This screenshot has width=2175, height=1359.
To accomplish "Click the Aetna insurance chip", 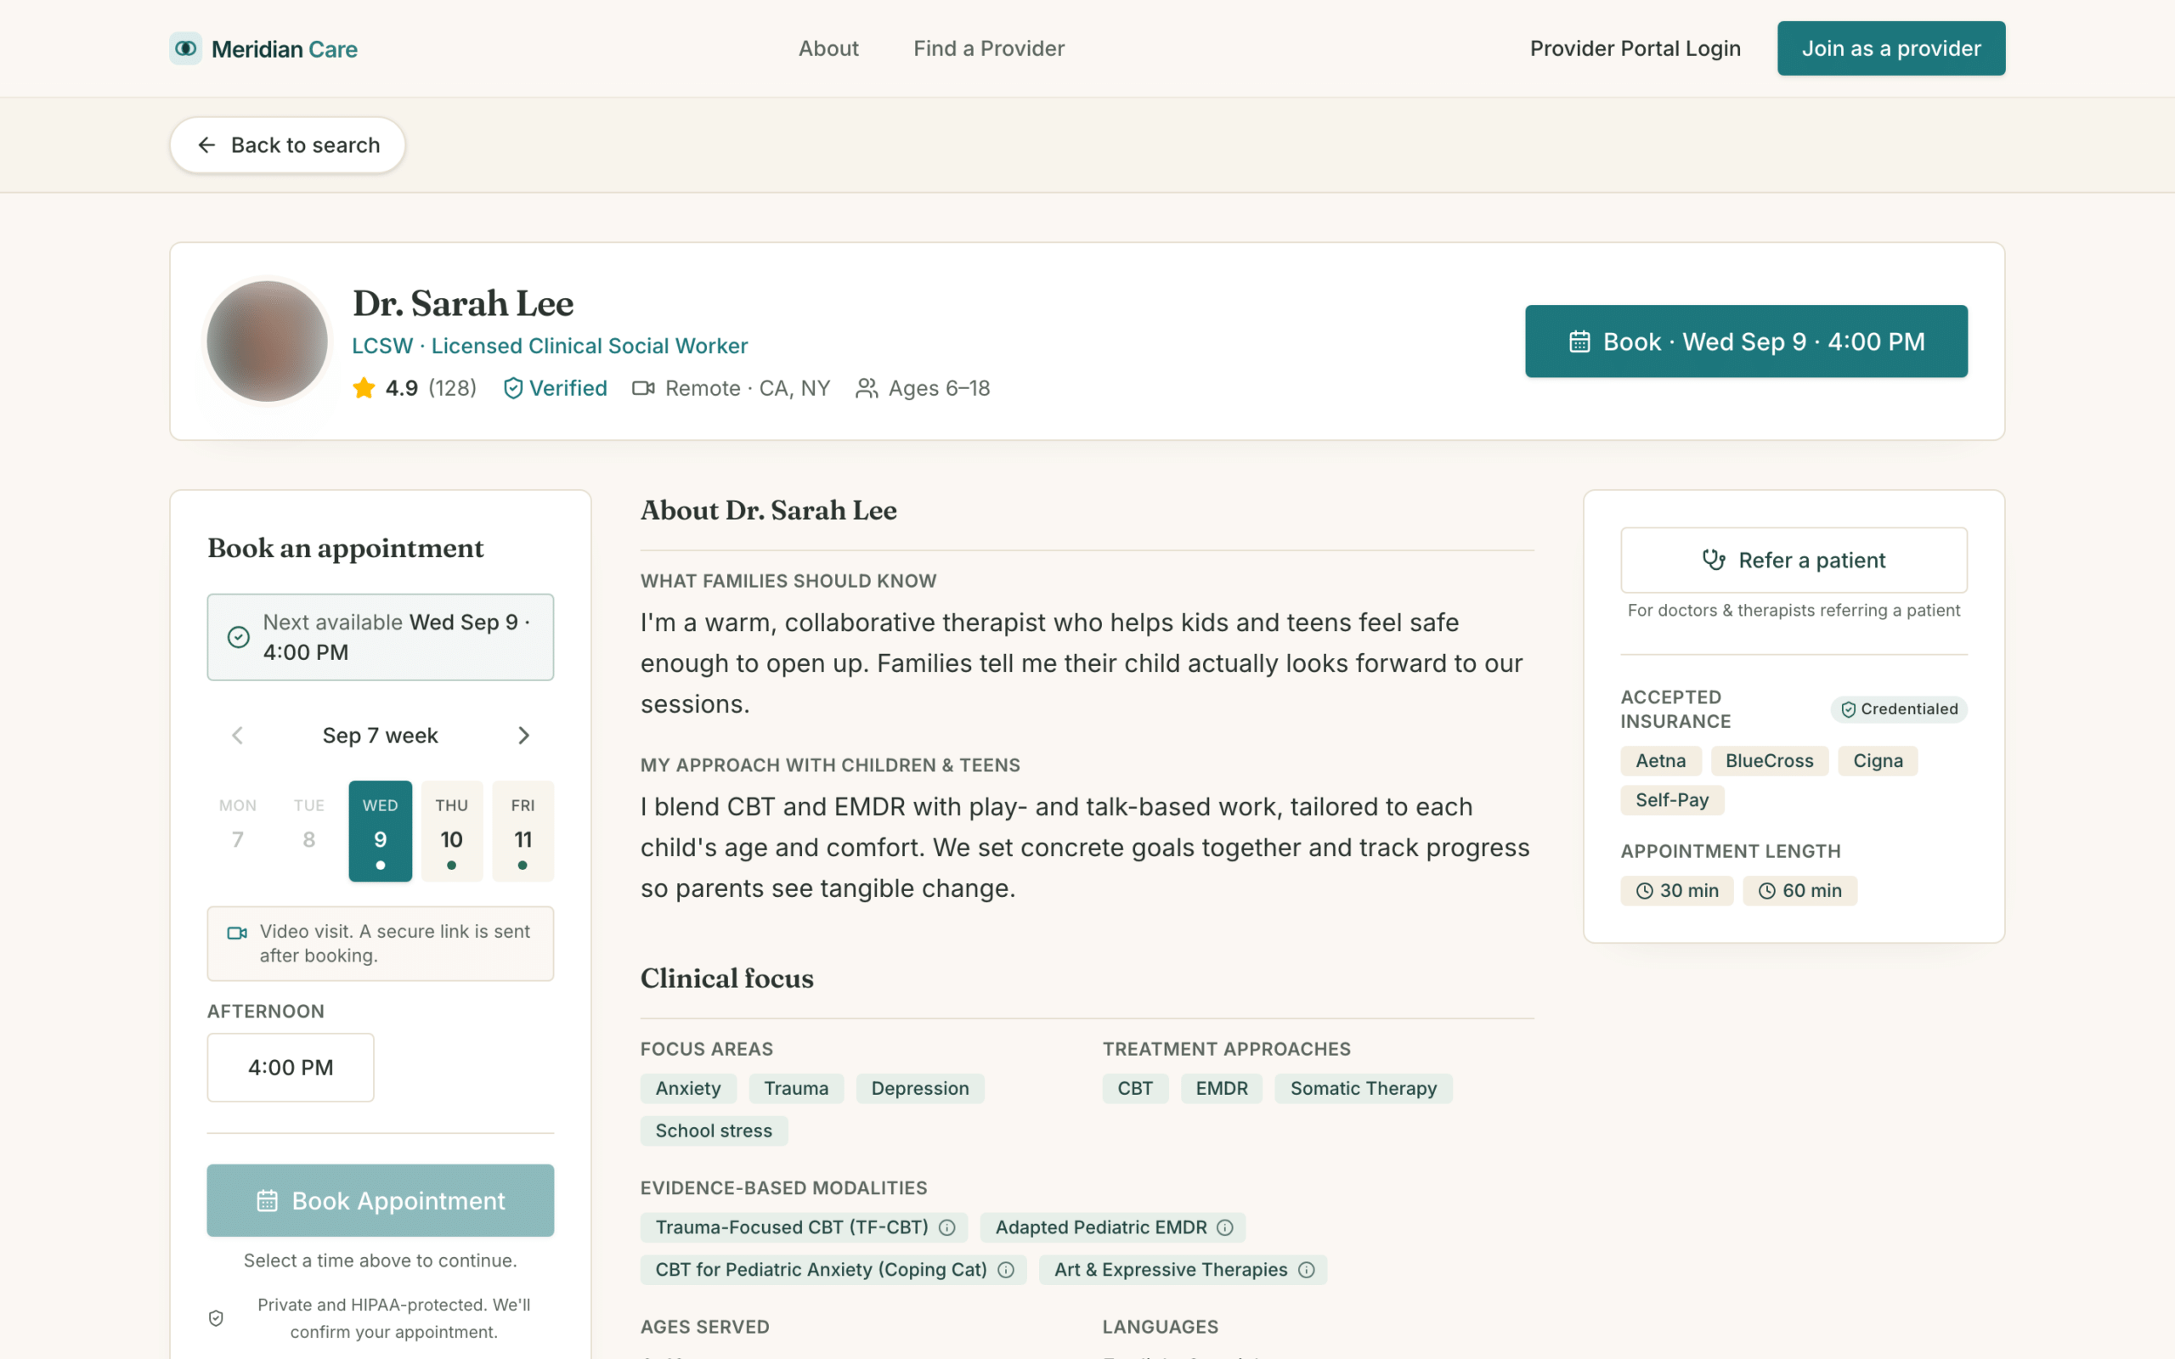I will 1661,761.
